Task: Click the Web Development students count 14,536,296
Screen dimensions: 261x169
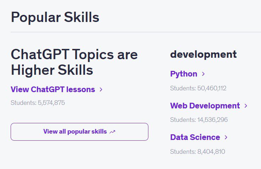Action: pos(199,120)
